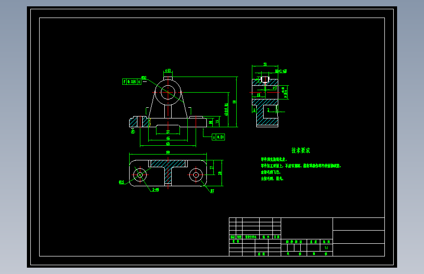Click the 90 overall length dimension
This screenshot has height=274, width=424.
(168, 153)
